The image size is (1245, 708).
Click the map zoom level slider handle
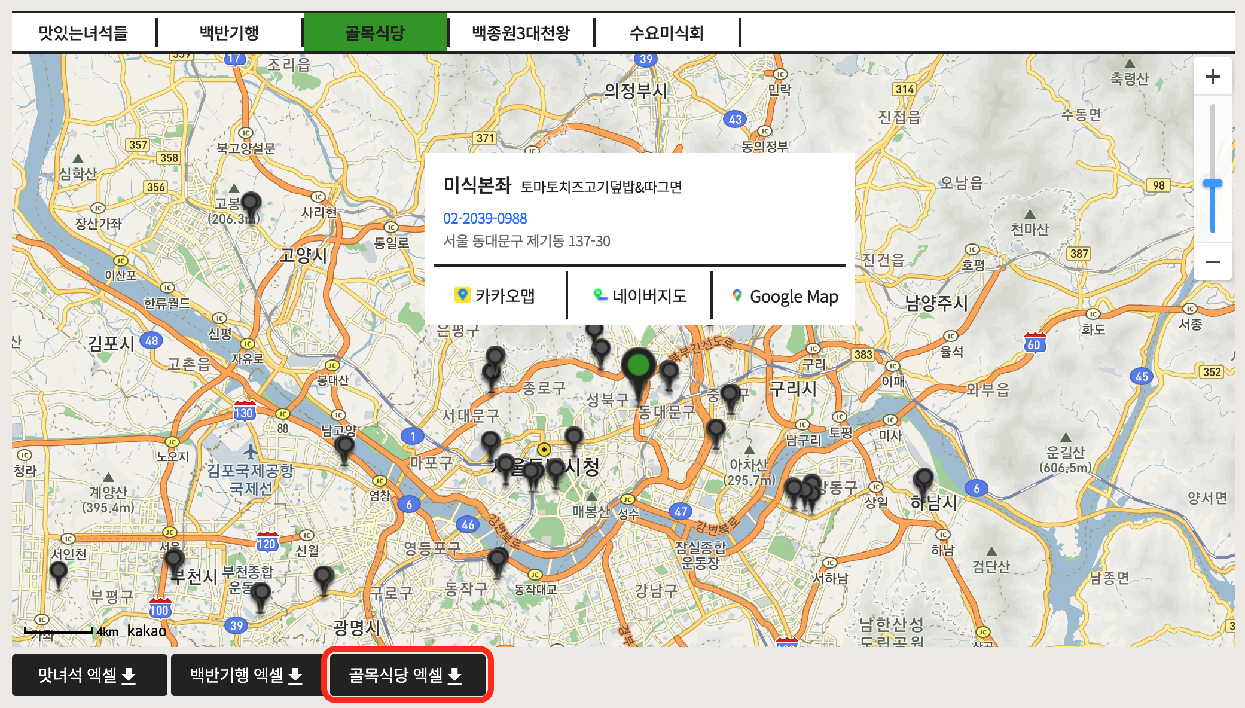click(1212, 184)
